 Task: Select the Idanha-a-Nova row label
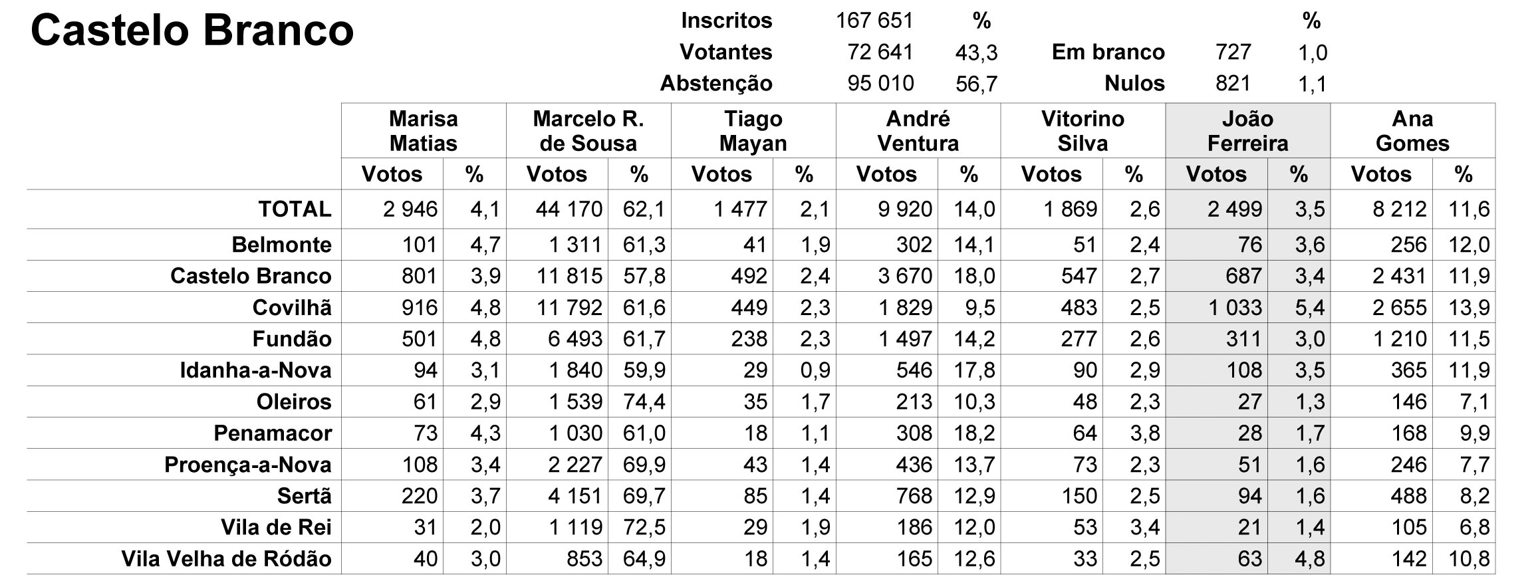point(256,370)
